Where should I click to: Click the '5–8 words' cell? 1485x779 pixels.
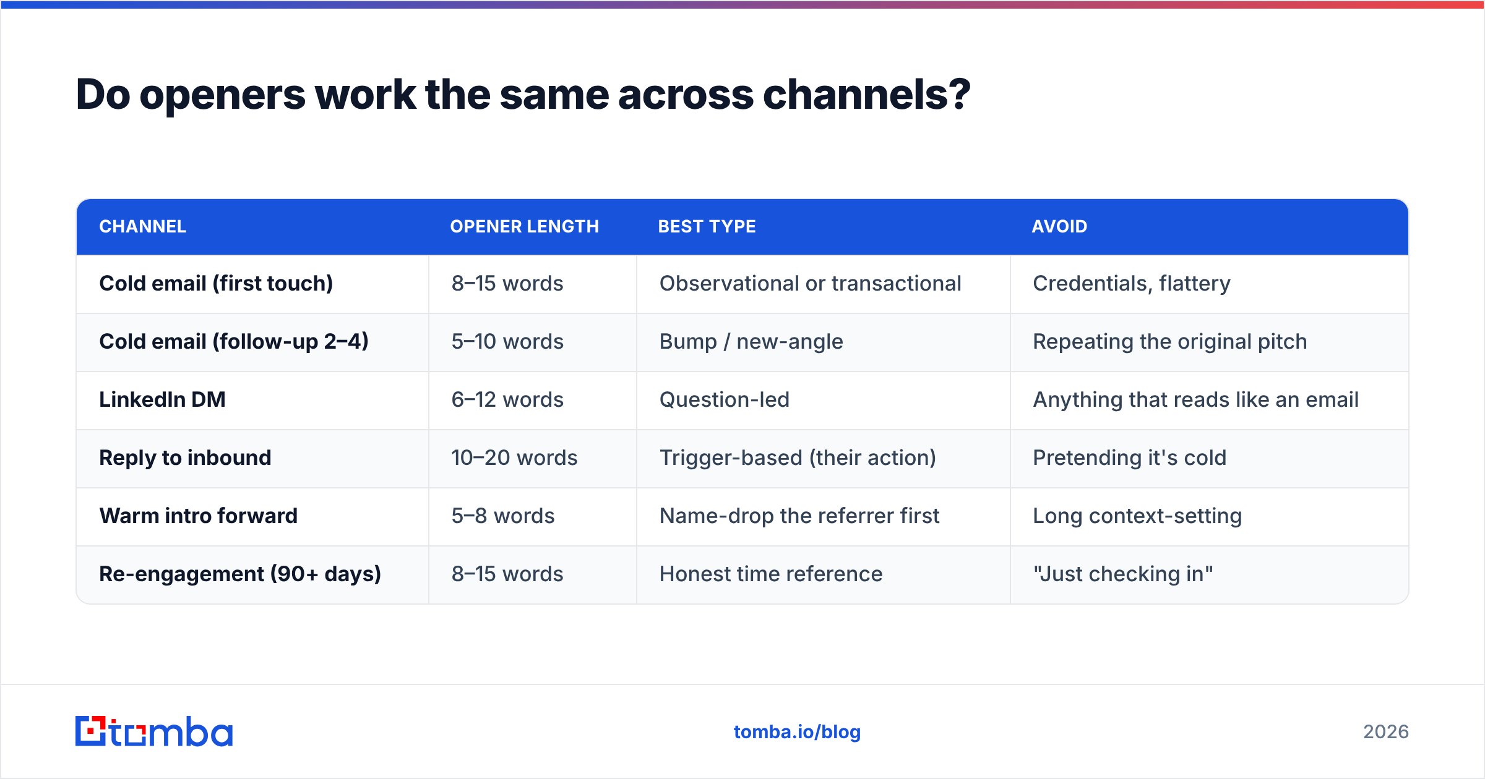503,516
